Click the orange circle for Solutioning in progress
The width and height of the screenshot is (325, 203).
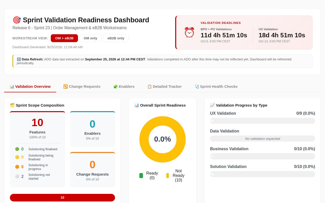tap(17, 167)
